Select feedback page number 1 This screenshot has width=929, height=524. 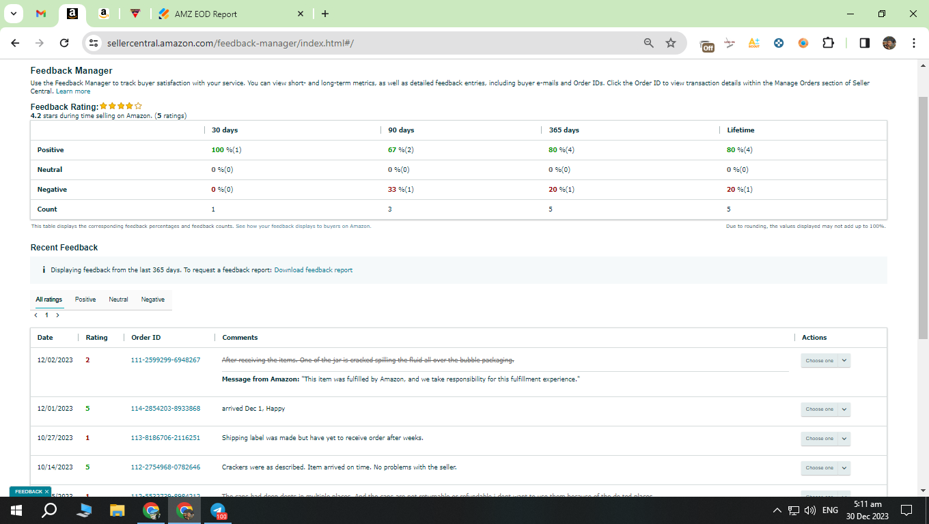click(46, 315)
